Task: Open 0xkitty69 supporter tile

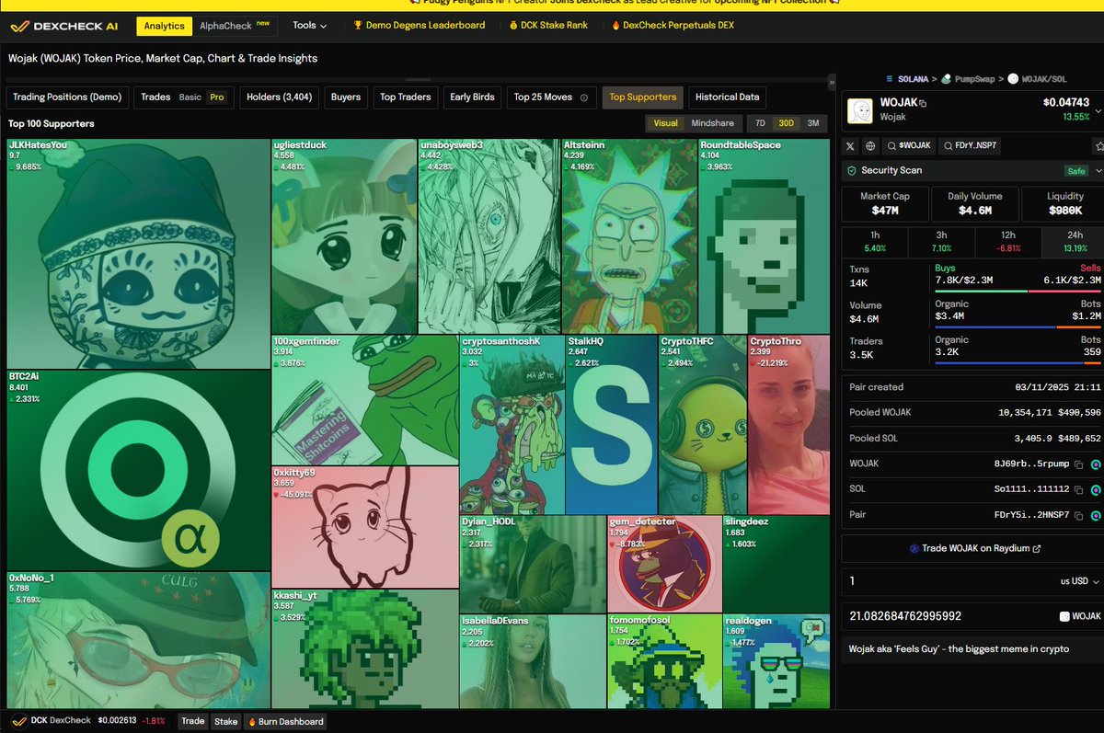Action: [365, 527]
